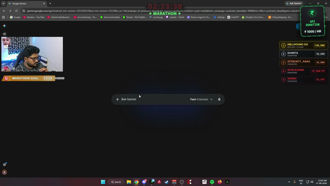Switch to Chrome in the taskbar
330x186 pixels.
click(x=136, y=182)
